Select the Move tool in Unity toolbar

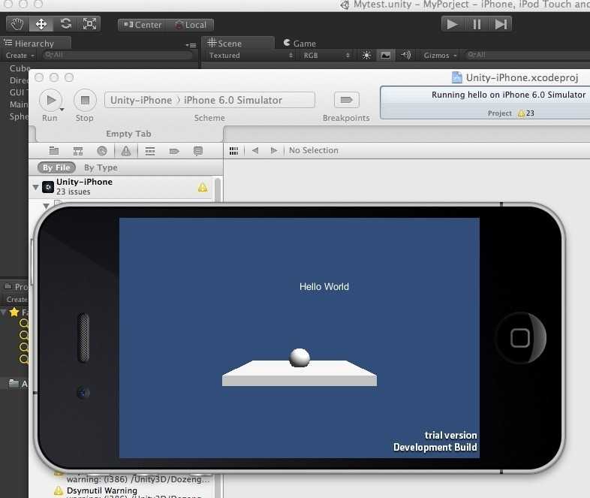click(41, 25)
